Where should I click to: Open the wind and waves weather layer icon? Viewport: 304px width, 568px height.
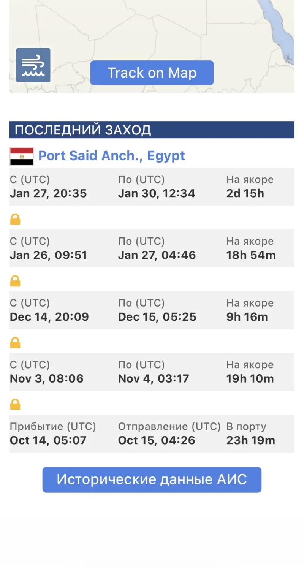33,65
